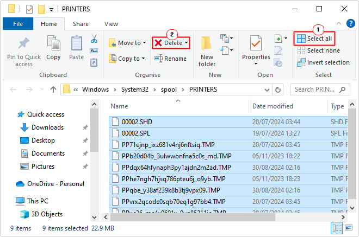Viewport: 359px width, 237px height.
Task: Select This PC in navigation pane
Action: point(38,201)
